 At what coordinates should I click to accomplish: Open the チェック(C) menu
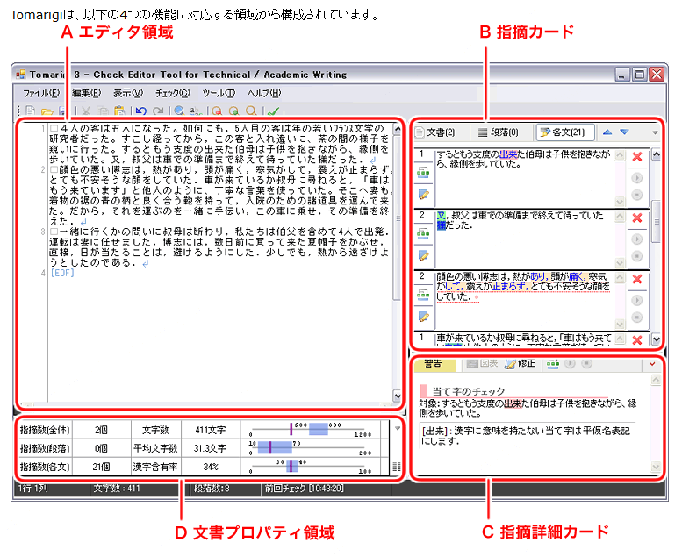click(x=173, y=93)
